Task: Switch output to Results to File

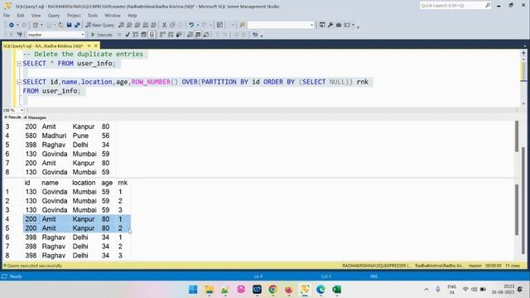Action: (206, 35)
